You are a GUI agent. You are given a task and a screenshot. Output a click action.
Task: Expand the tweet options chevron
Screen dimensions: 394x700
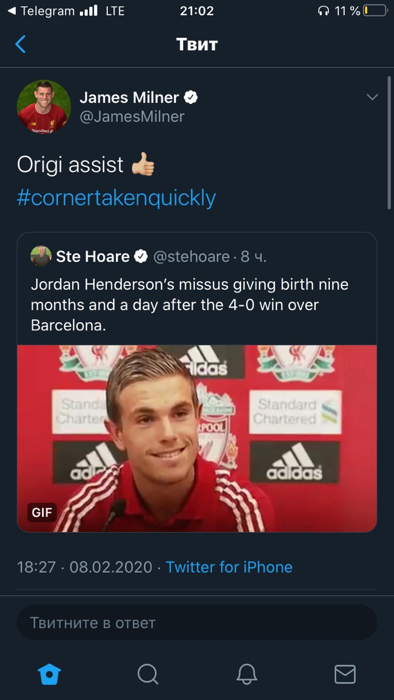(x=372, y=98)
